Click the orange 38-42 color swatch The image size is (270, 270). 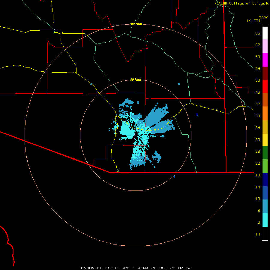click(x=265, y=113)
